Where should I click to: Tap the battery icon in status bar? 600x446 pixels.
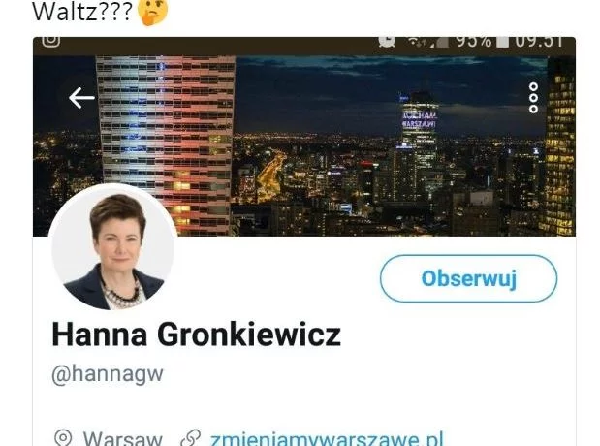click(502, 42)
